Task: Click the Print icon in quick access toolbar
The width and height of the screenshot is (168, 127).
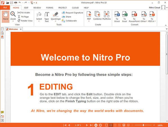Action: click(16, 3)
